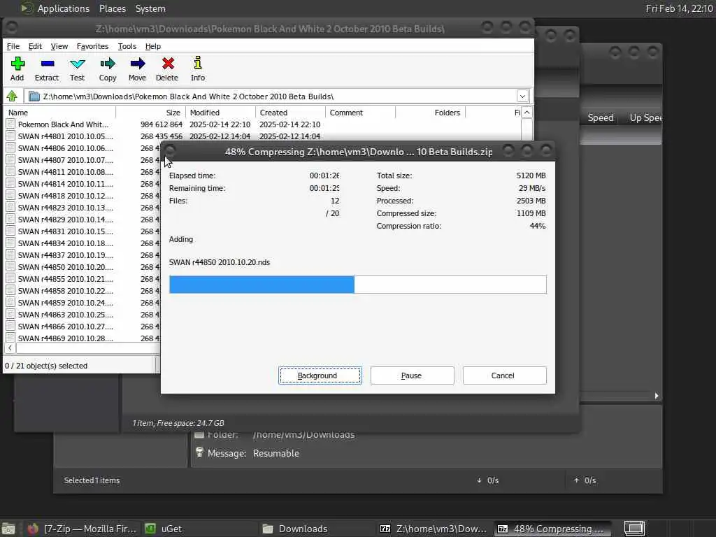Select SWAN r44811 2010.10.08 file
The image size is (716, 537).
pyautogui.click(x=65, y=172)
